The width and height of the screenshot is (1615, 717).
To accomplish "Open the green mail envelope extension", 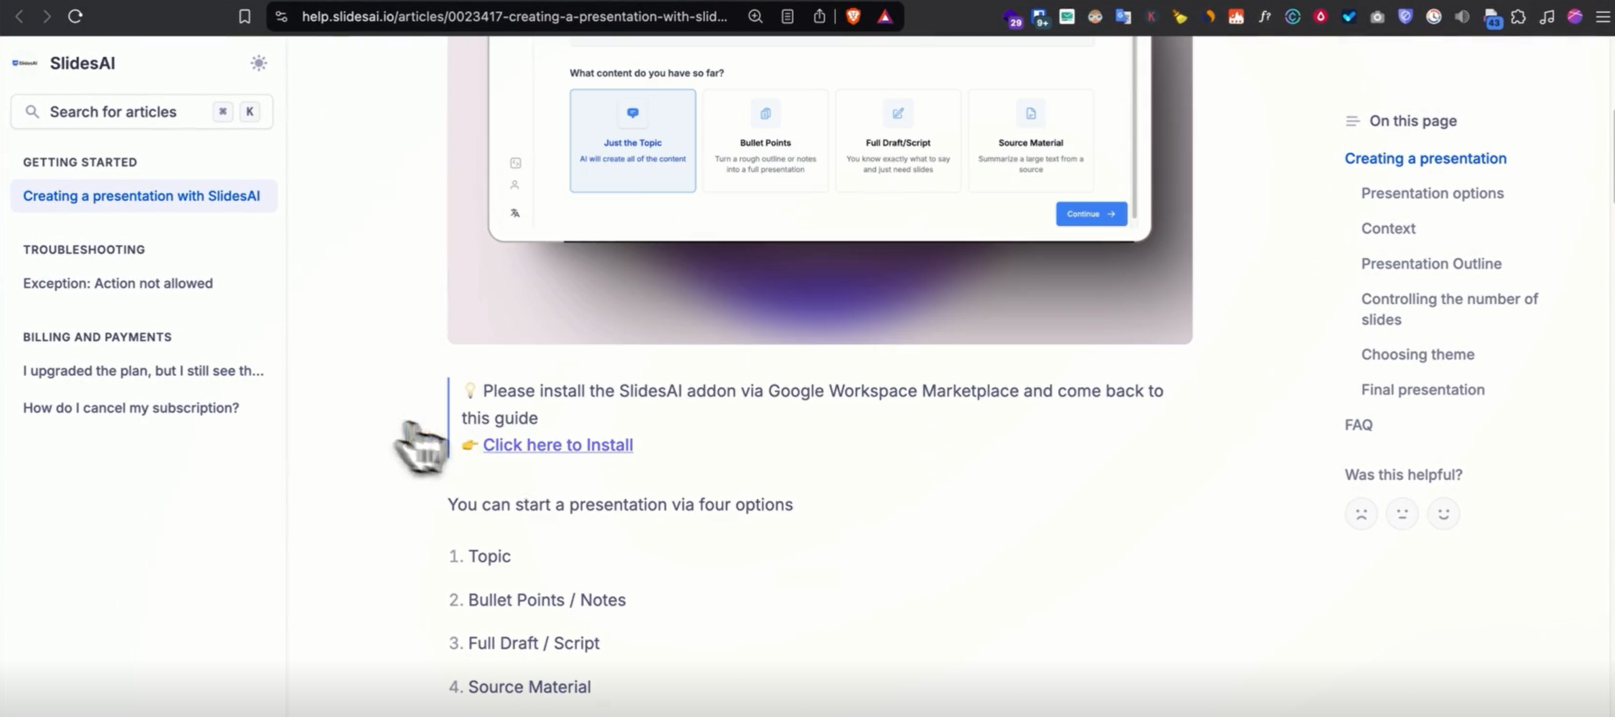I will coord(1067,16).
